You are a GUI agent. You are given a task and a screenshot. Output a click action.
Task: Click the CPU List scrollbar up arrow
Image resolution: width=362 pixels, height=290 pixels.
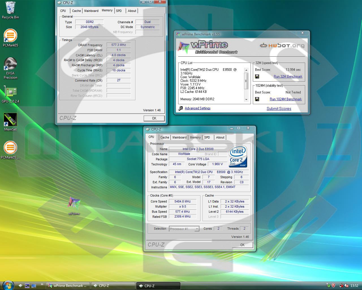pos(246,70)
